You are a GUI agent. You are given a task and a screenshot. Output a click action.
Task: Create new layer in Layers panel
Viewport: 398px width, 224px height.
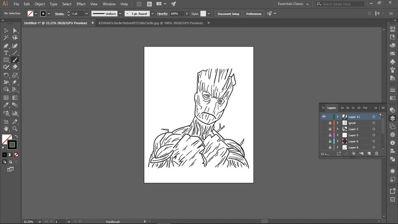(x=369, y=154)
